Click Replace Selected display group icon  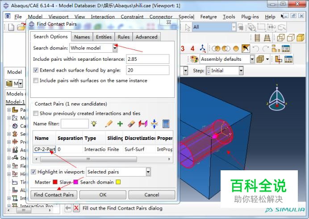216,49
